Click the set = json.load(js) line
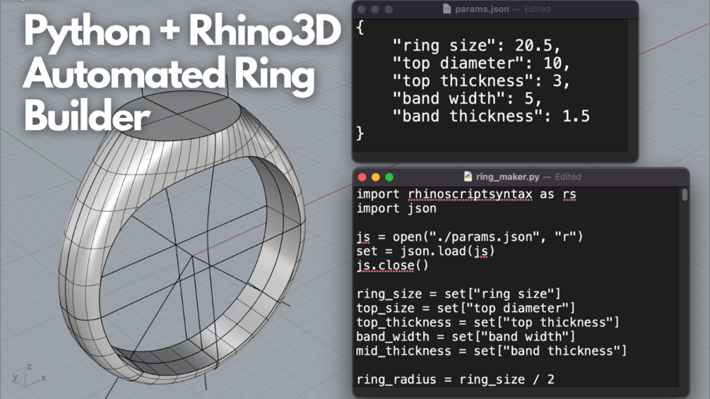710x399 pixels. pos(425,251)
